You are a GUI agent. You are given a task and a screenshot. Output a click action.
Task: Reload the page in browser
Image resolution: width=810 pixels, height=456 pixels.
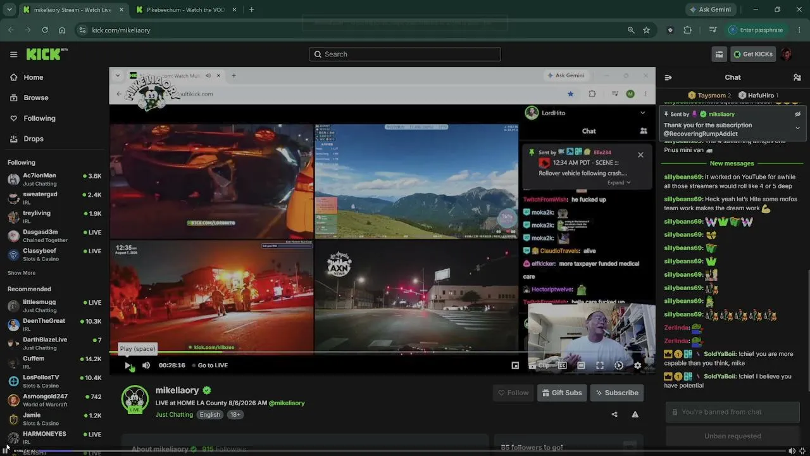(44, 30)
